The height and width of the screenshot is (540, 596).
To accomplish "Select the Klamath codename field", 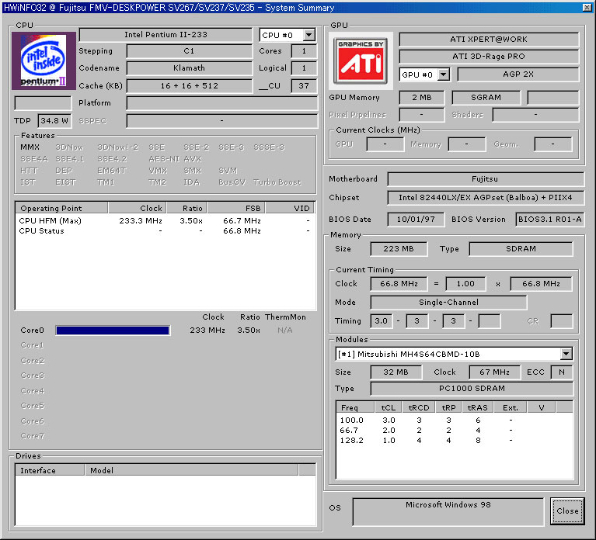I will click(x=190, y=68).
